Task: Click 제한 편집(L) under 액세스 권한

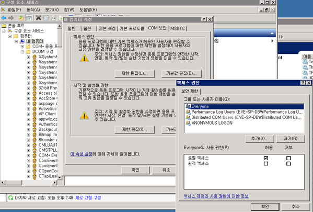Action: [x=134, y=74]
